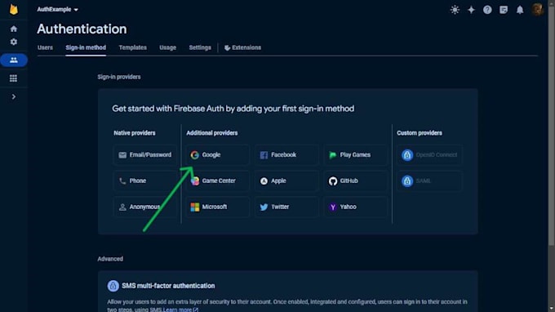Pick the GitHub provider option

[355, 181]
